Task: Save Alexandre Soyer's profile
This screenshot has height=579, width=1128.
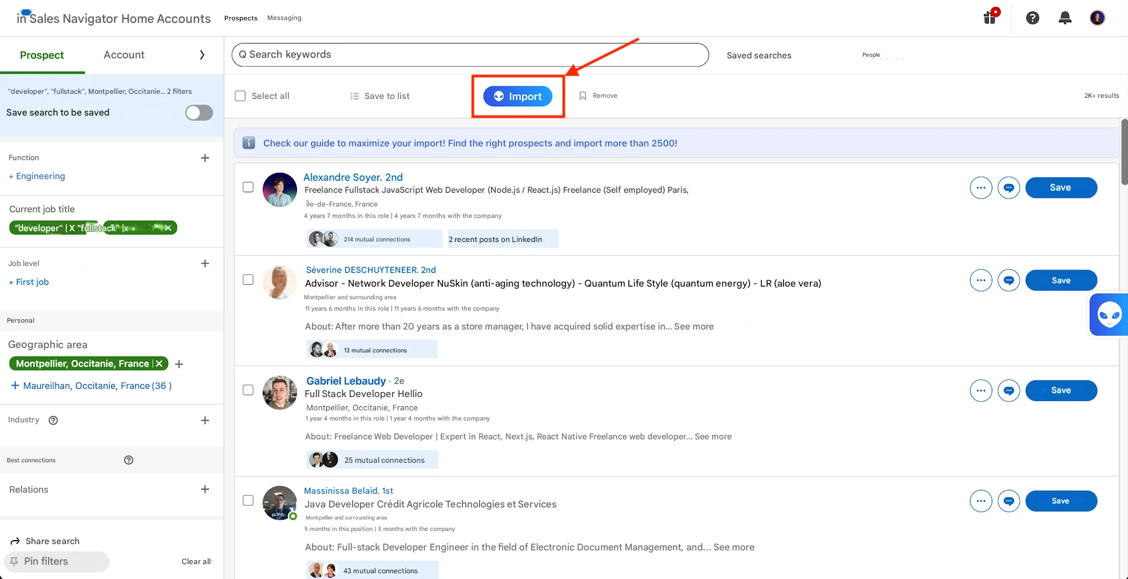Action: [1061, 188]
